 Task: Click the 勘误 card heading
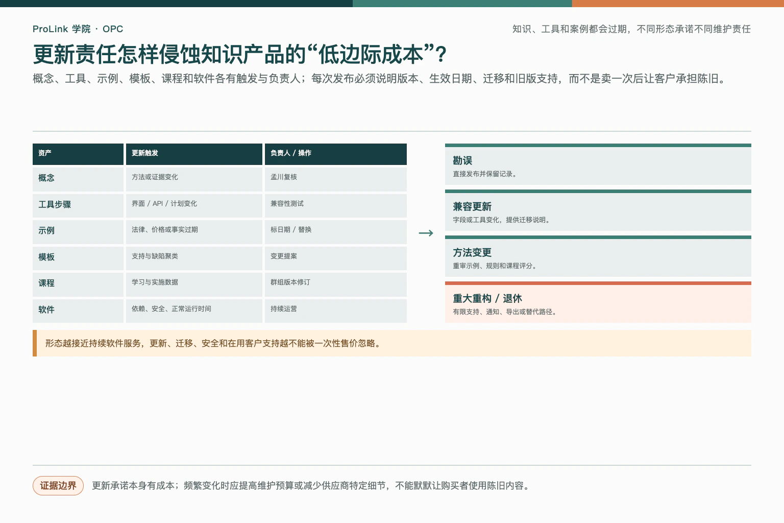[462, 161]
